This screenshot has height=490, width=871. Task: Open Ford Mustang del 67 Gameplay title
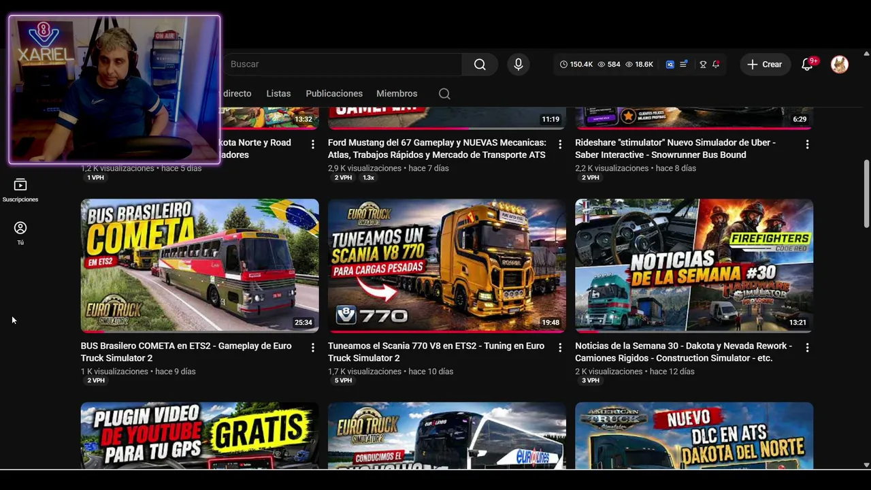(437, 148)
